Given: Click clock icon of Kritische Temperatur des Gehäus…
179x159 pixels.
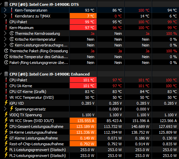Looking at the screenshot, I should coord(6,57).
